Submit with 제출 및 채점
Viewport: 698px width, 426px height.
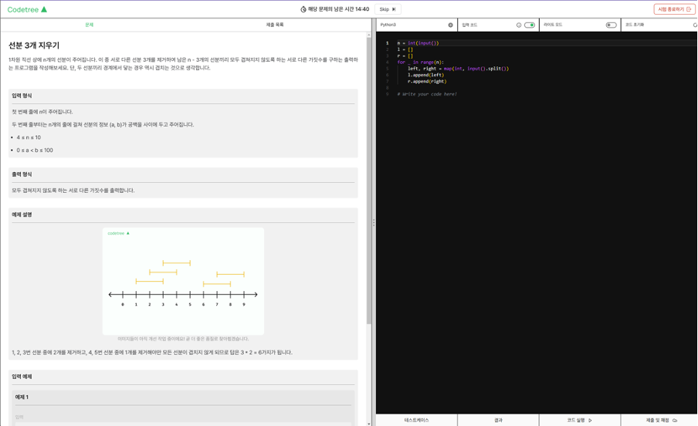[661, 421]
